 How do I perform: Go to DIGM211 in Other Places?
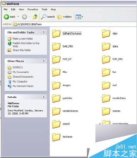(18, 67)
